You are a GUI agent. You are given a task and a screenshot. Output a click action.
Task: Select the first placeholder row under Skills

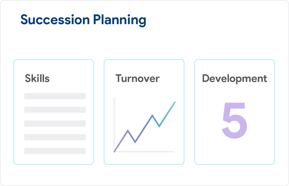(x=55, y=96)
